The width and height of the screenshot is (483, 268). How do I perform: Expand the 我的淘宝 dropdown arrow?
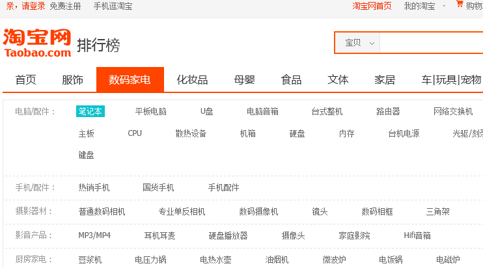point(444,6)
